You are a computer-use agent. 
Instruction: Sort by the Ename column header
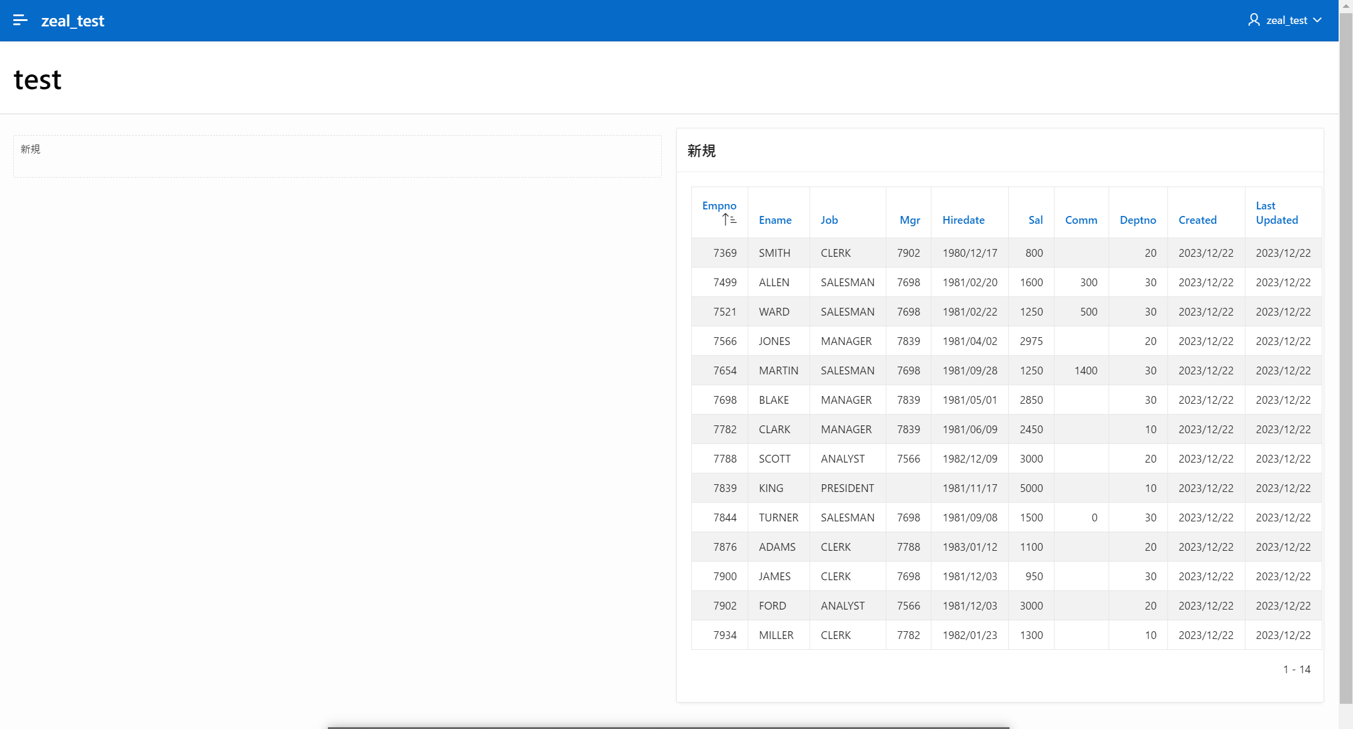point(775,220)
